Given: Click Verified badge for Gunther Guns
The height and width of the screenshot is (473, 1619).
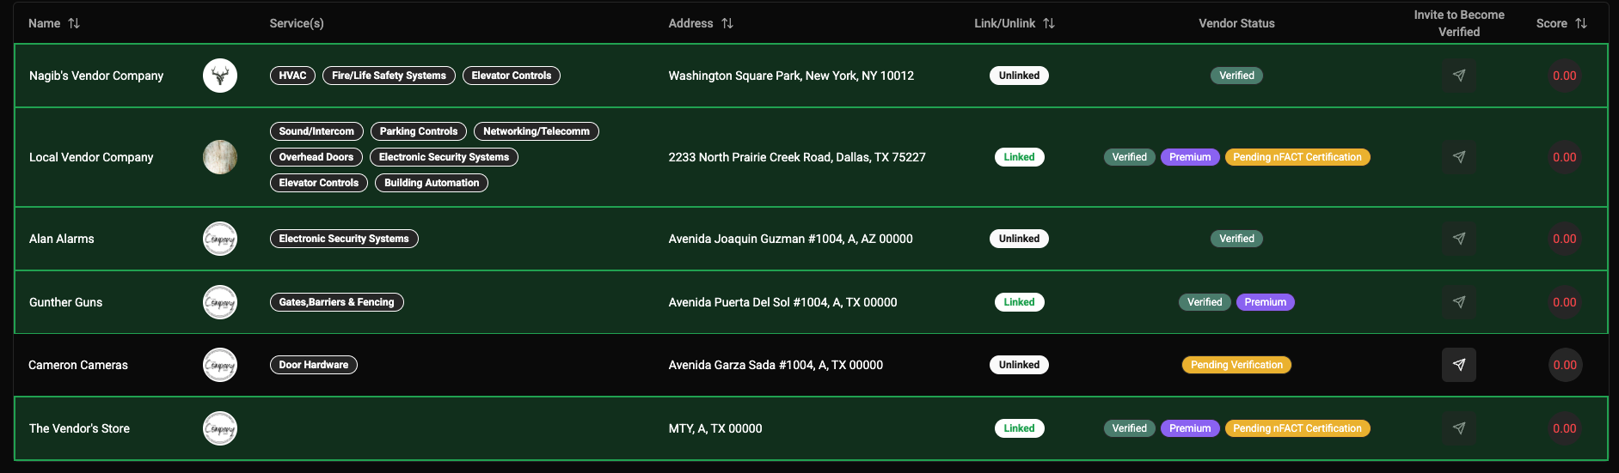Looking at the screenshot, I should click(1205, 302).
